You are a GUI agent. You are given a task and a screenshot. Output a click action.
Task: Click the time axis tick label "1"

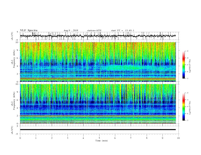36,138
